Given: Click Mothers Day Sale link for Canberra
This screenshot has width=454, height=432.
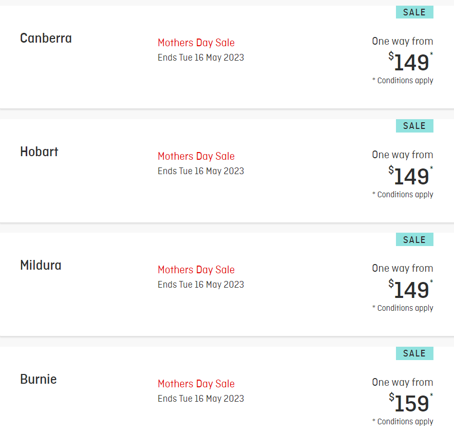Looking at the screenshot, I should coord(196,43).
